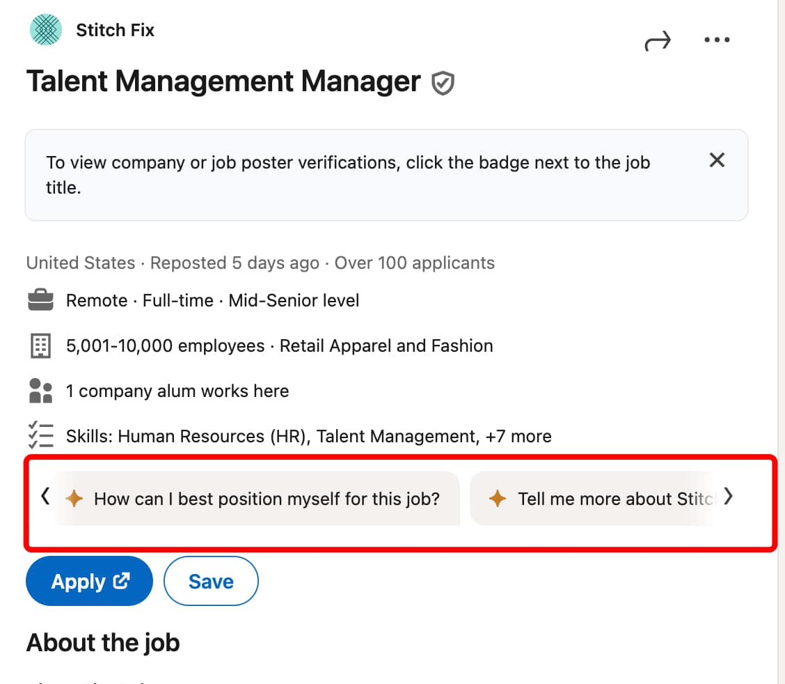Click the About the job heading
The image size is (785, 684).
tap(102, 642)
